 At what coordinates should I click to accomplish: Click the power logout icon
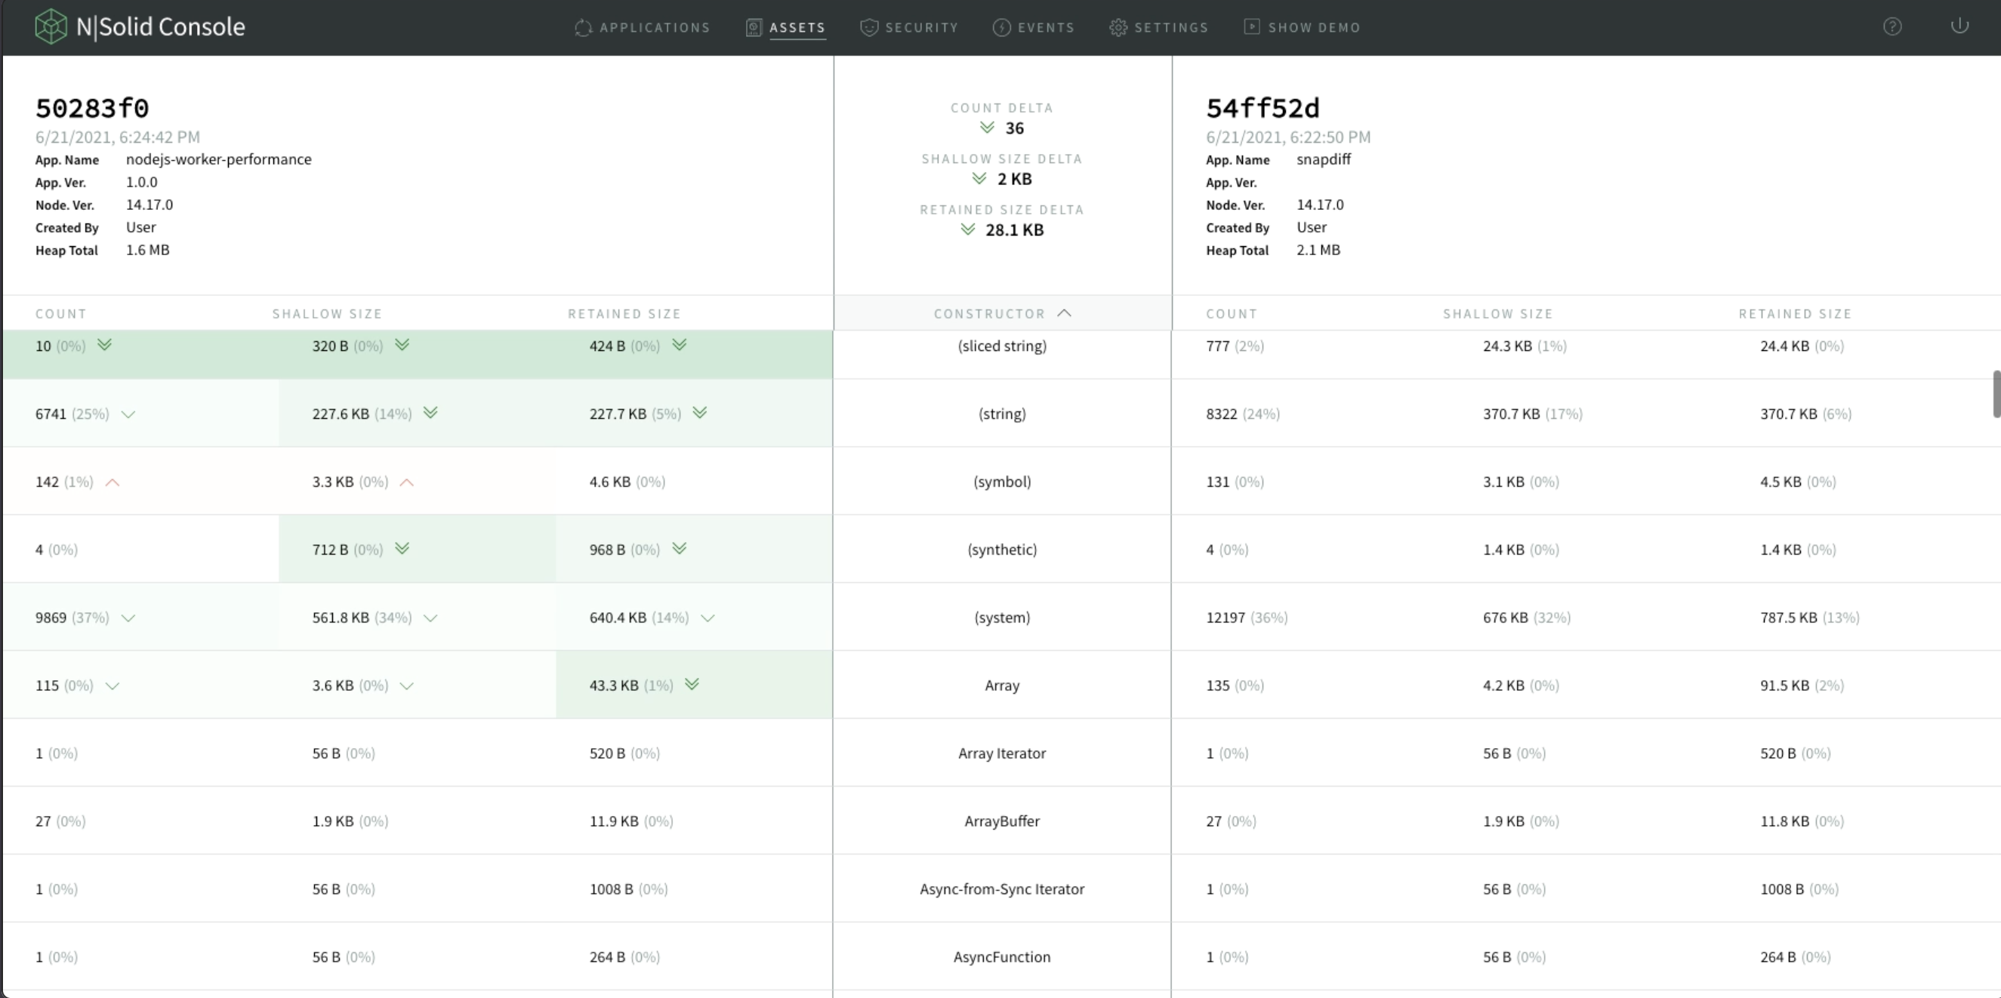pyautogui.click(x=1959, y=26)
